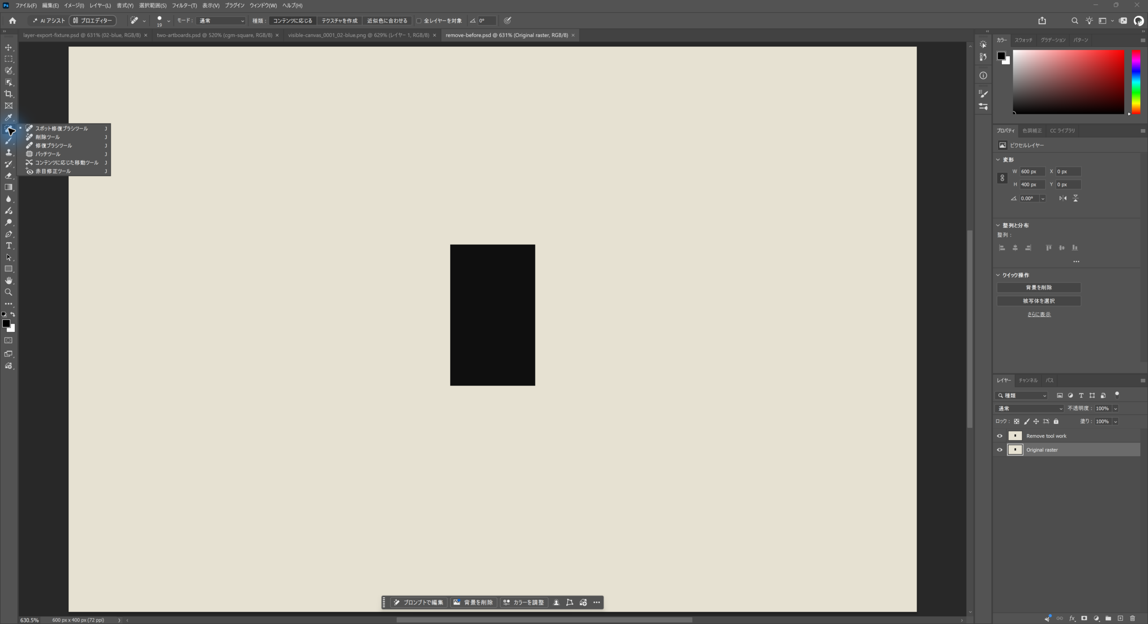Image resolution: width=1148 pixels, height=624 pixels.
Task: Select the Move tool
Action: 9,48
